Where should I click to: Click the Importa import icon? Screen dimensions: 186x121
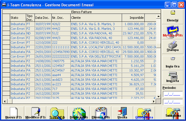click(173, 76)
